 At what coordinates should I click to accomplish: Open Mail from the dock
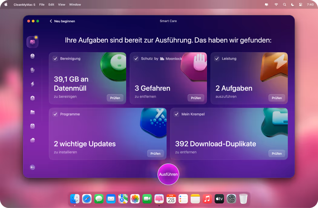(x=111, y=199)
